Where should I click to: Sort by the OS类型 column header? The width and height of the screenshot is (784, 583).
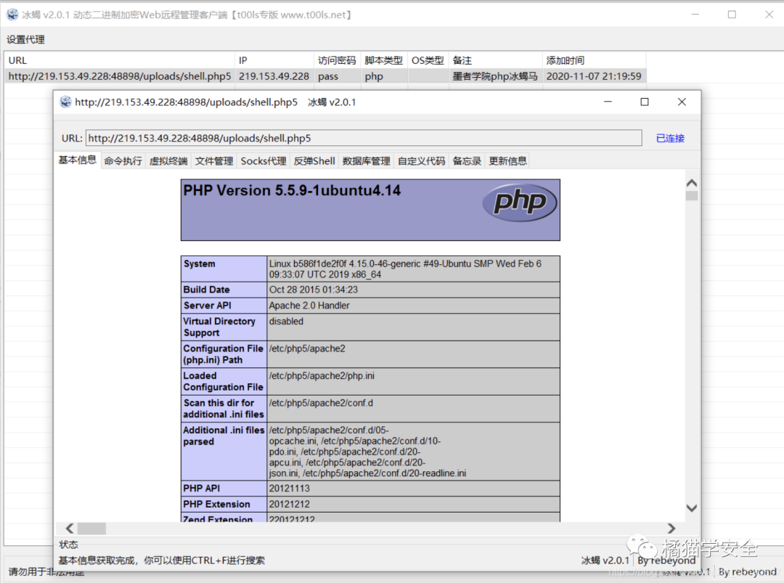pos(428,60)
